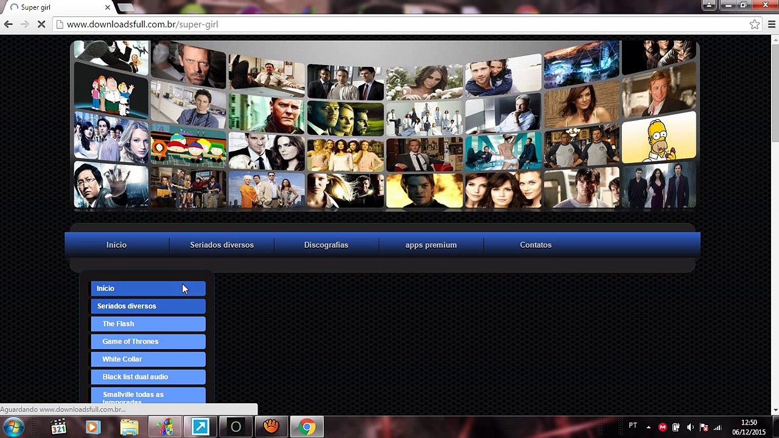Open Game of Thrones sidebar link
779x438 pixels.
[148, 341]
